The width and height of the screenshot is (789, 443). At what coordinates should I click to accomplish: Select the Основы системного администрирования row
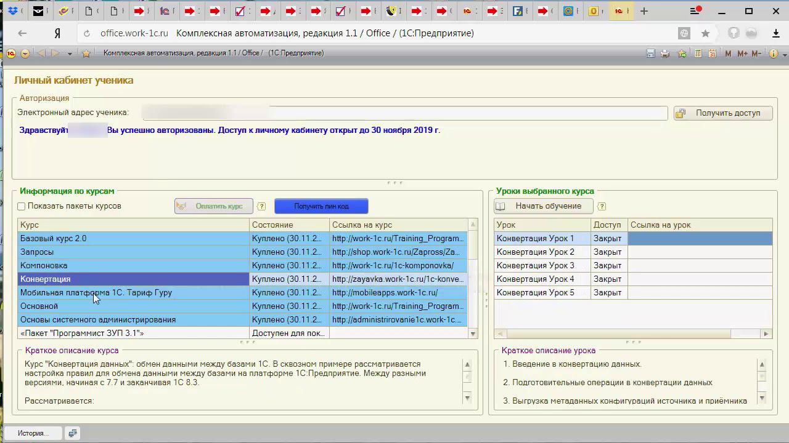click(243, 320)
